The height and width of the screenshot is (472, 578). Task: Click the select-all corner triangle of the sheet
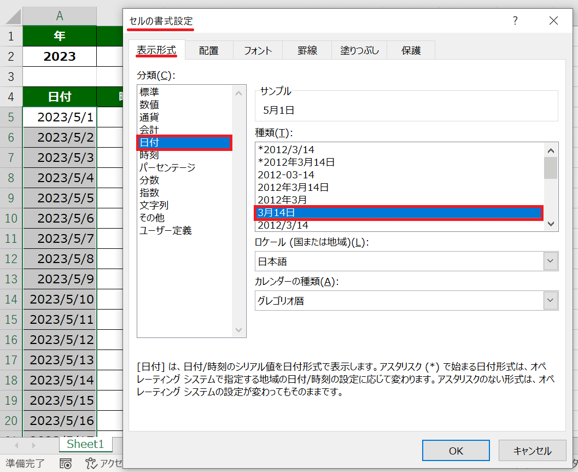point(11,16)
